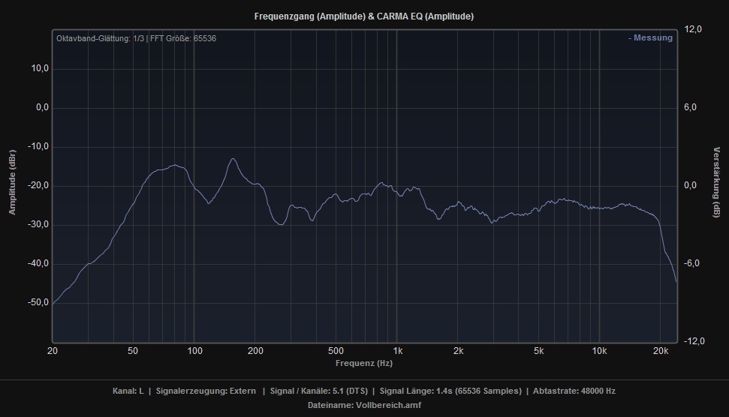Click the Verstärkung (dB) axis title

tap(716, 182)
